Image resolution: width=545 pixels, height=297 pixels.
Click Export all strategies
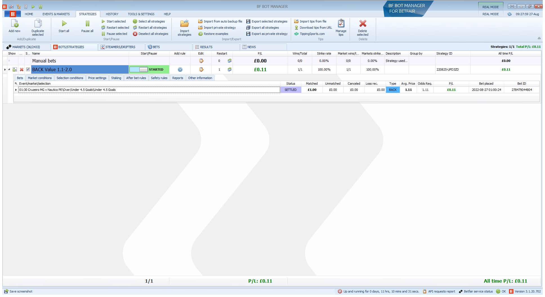pos(263,28)
